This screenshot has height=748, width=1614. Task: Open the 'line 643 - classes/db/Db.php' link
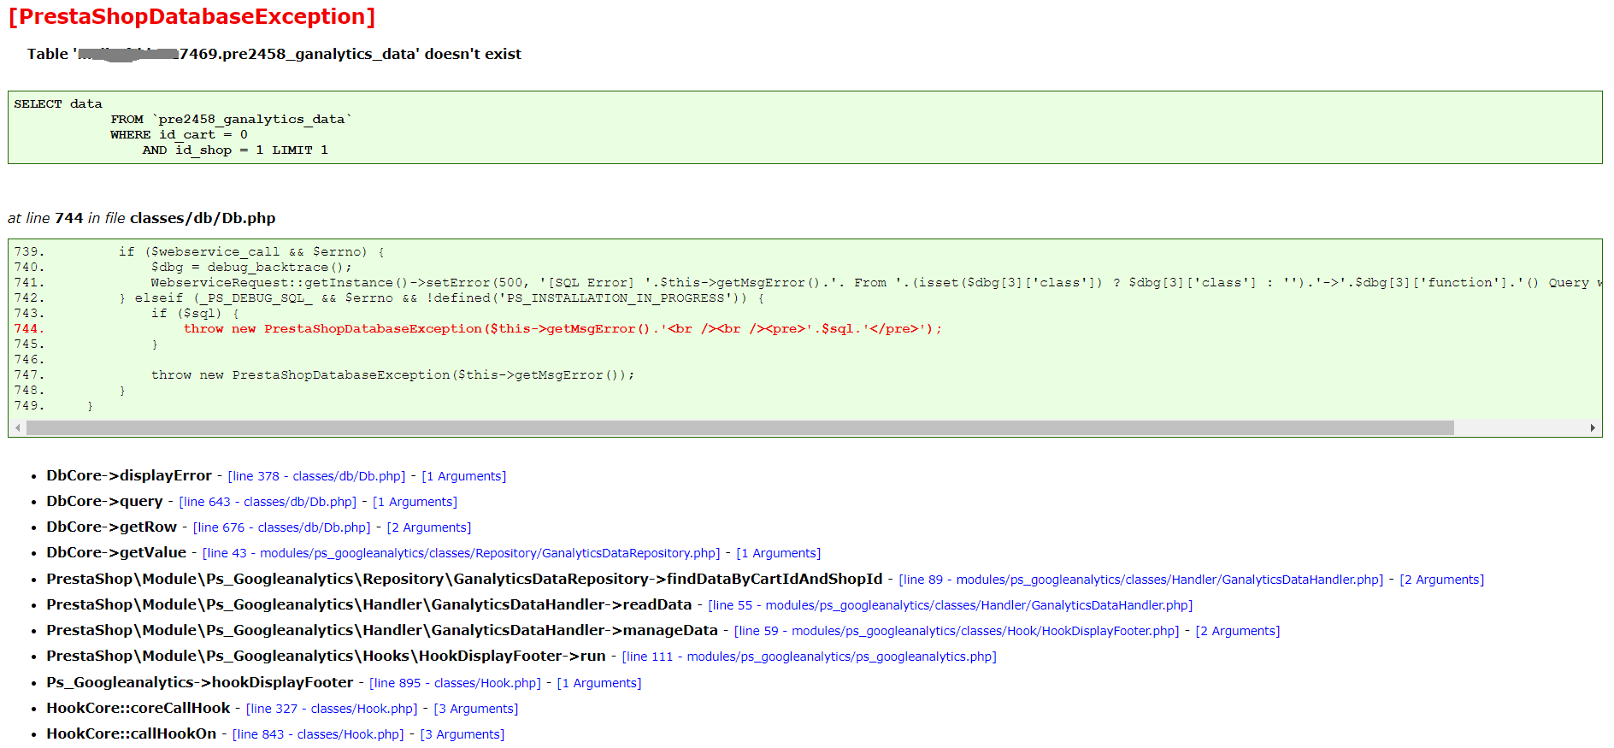[268, 502]
